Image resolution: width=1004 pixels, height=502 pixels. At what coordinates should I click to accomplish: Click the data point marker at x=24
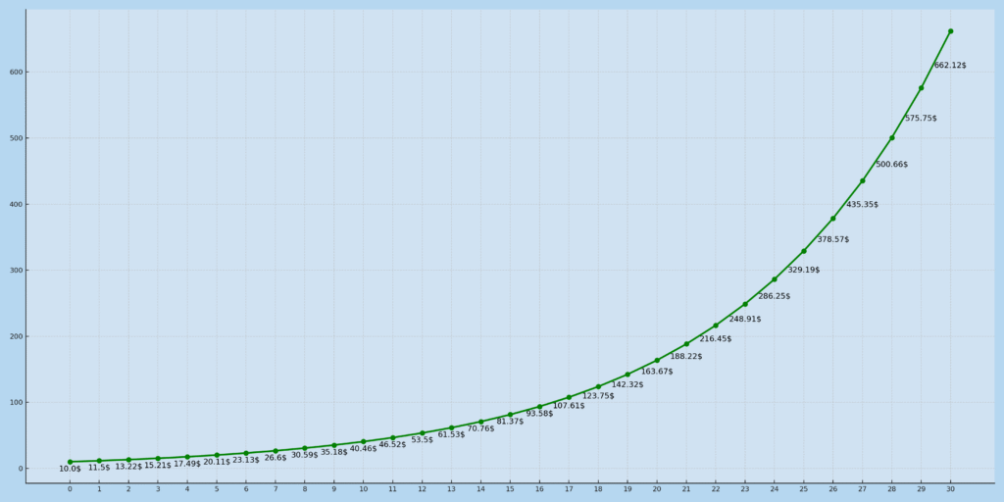[x=775, y=279]
